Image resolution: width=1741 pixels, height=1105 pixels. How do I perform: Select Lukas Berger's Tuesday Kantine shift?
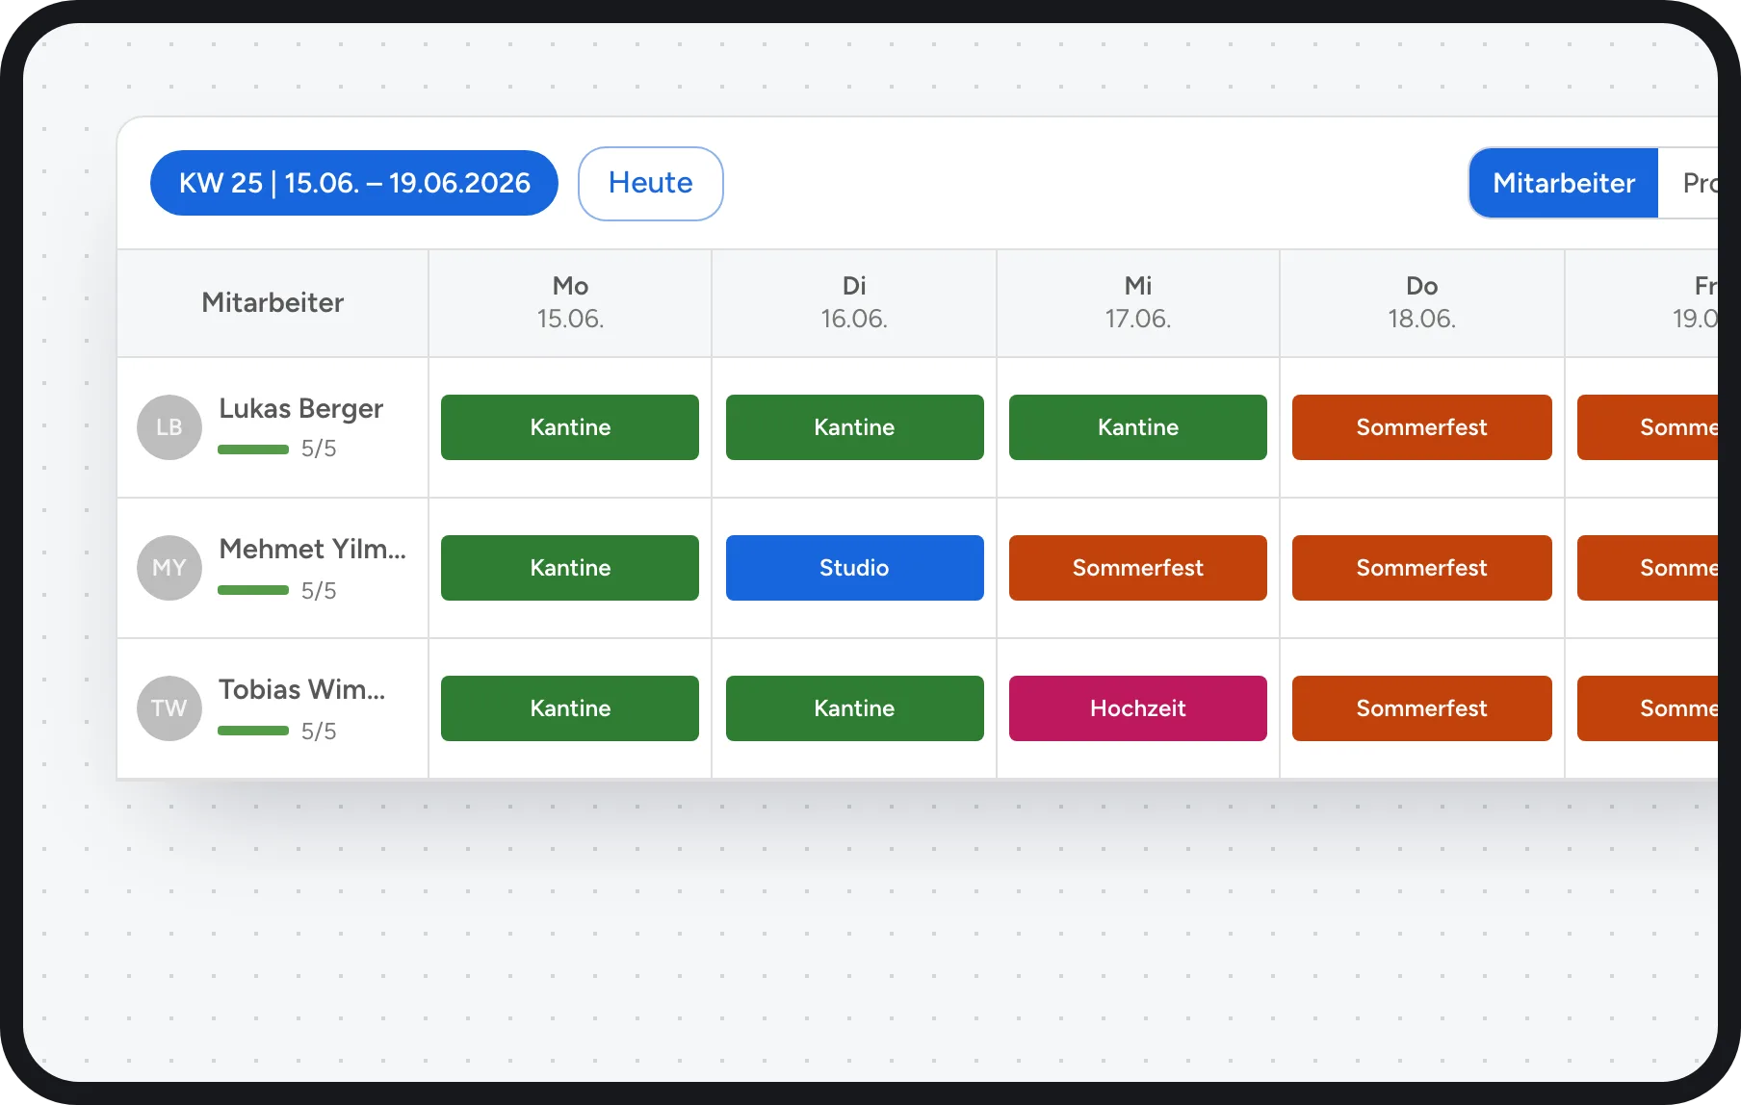pos(854,427)
